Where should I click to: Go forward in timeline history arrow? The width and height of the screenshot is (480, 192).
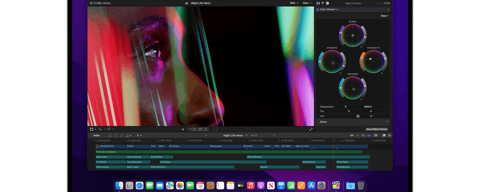click(274, 135)
